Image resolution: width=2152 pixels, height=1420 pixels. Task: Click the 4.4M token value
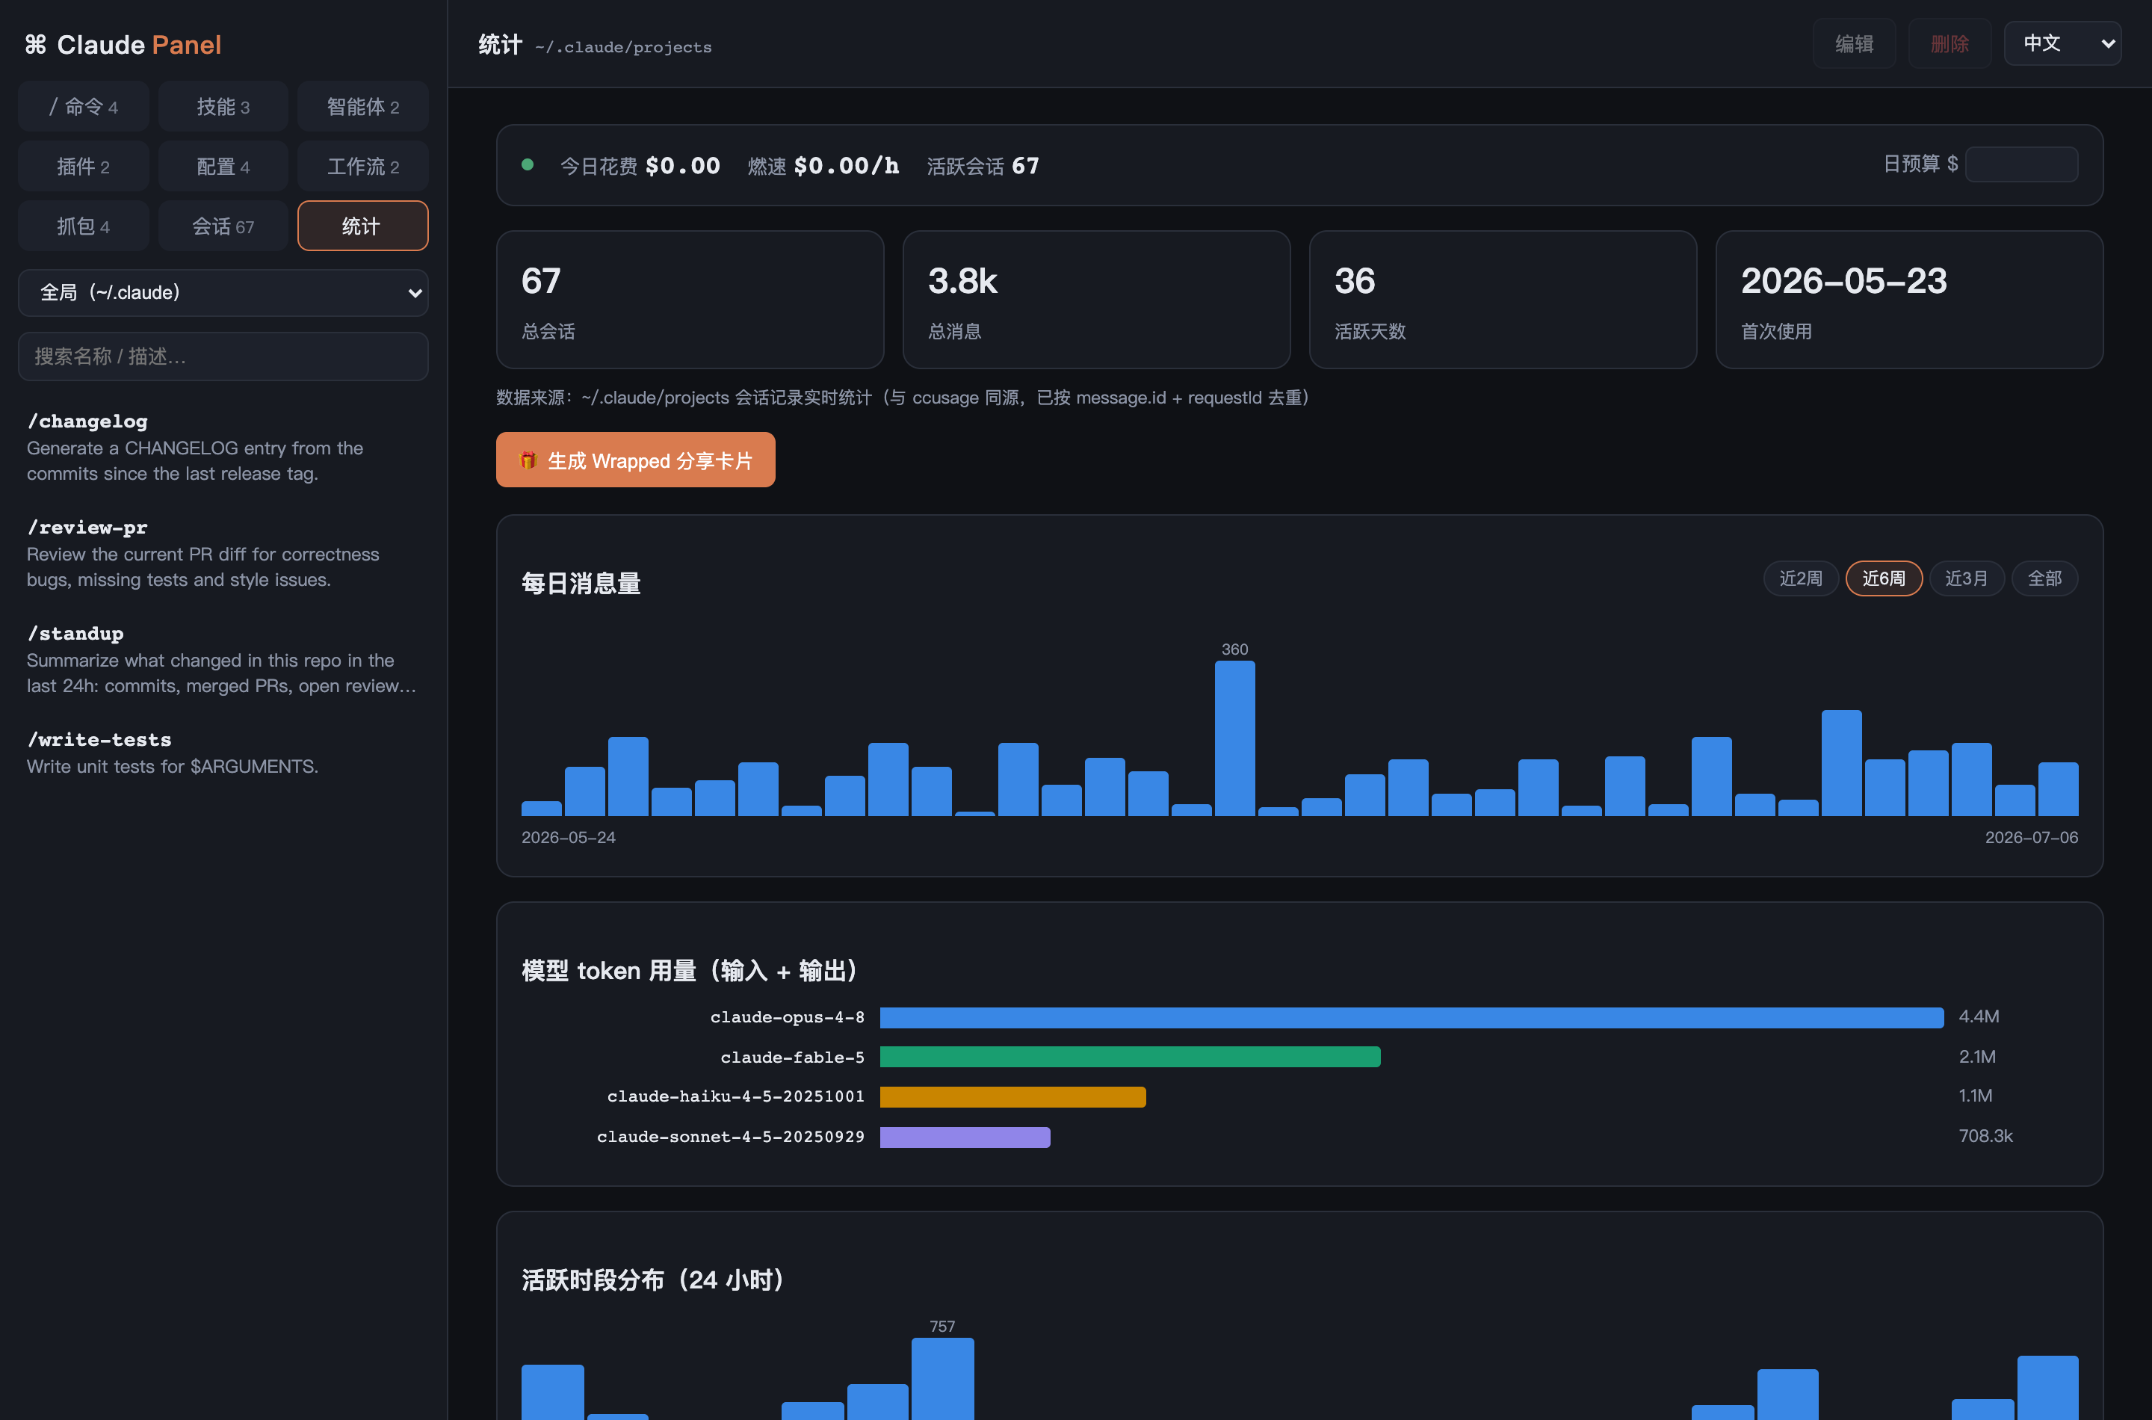[x=1979, y=1016]
